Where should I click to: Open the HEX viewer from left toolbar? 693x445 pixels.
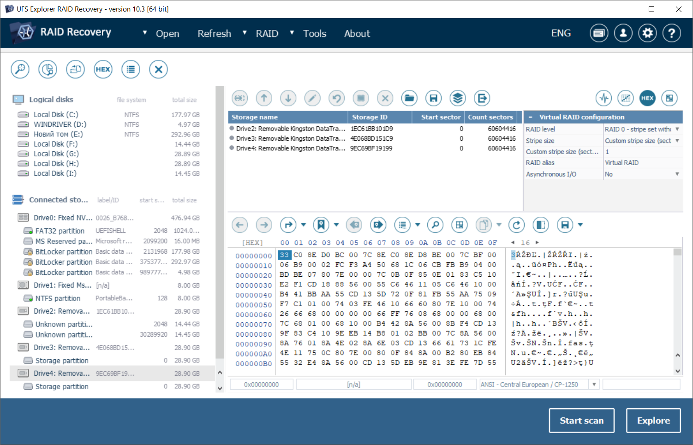click(x=103, y=70)
